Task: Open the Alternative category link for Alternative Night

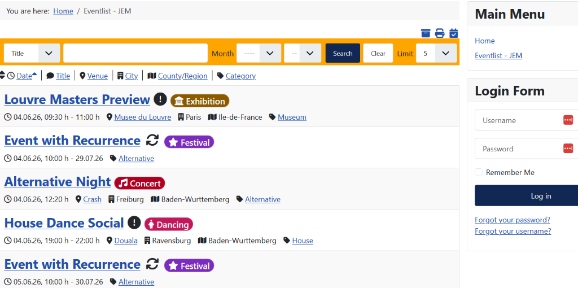Action: [x=263, y=199]
